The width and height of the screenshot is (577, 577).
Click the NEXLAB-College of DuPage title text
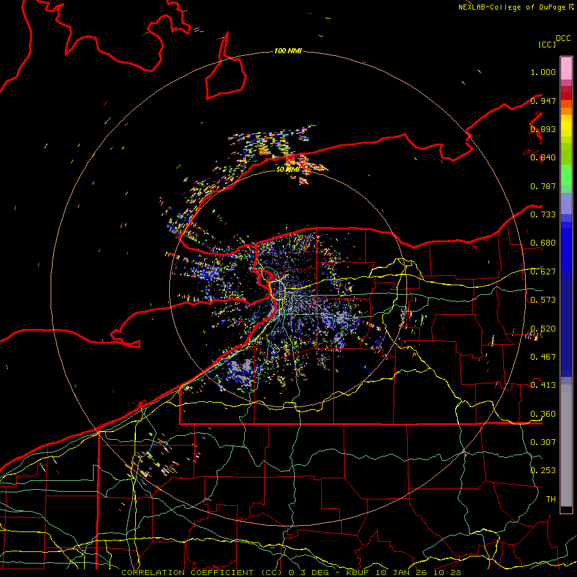[x=512, y=7]
